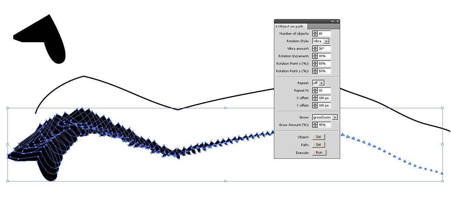
Task: Click the Number of objects input field
Action: [x=324, y=34]
